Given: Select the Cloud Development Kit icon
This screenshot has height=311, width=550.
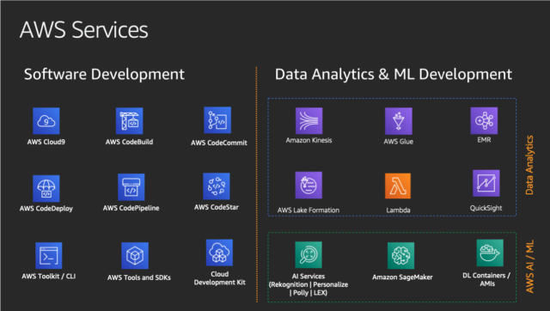Looking at the screenshot, I should [x=220, y=253].
